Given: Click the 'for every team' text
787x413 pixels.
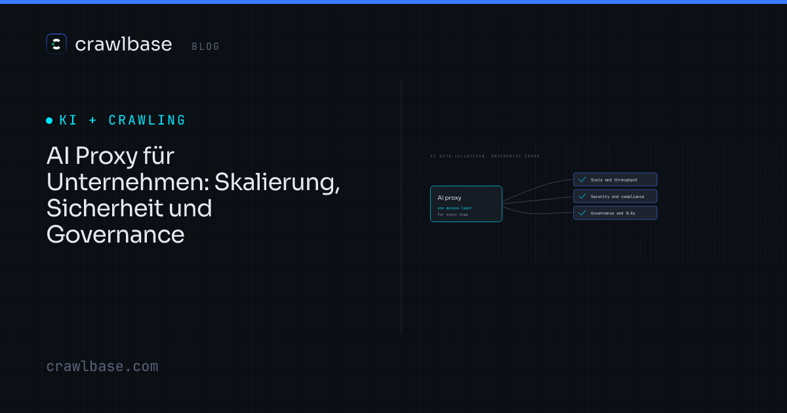Looking at the screenshot, I should tap(453, 214).
